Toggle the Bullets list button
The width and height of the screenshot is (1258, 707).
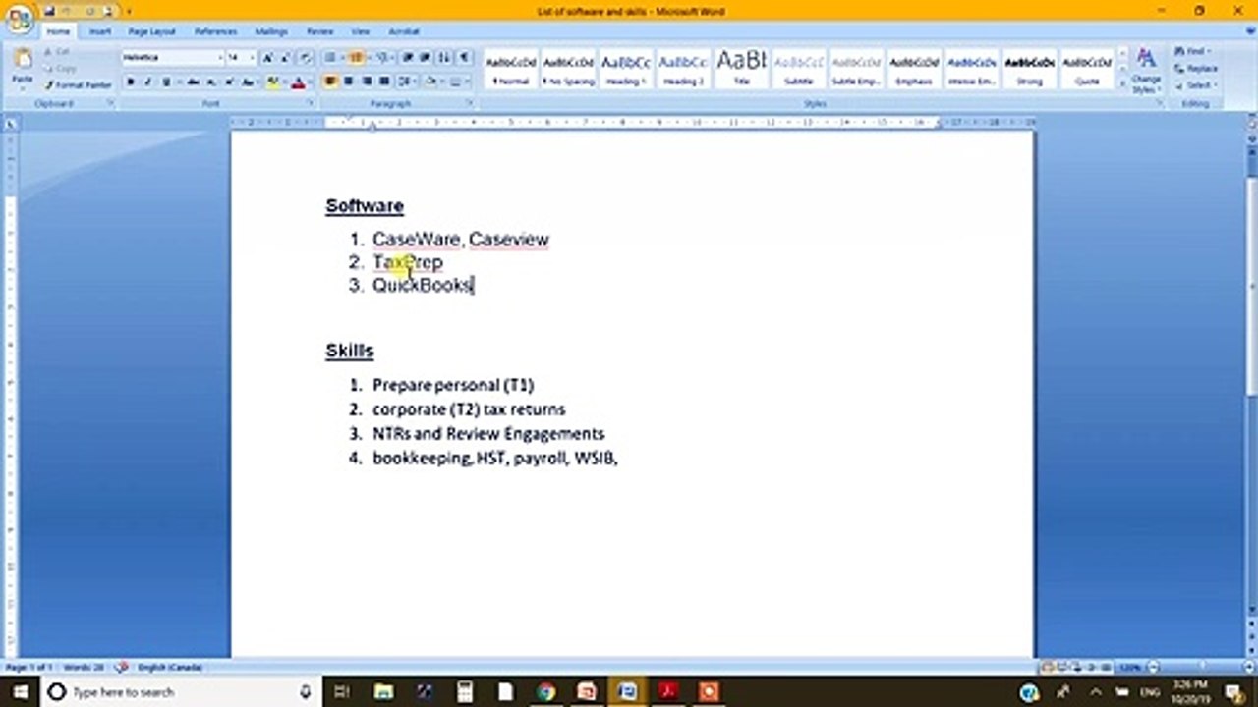(x=330, y=57)
